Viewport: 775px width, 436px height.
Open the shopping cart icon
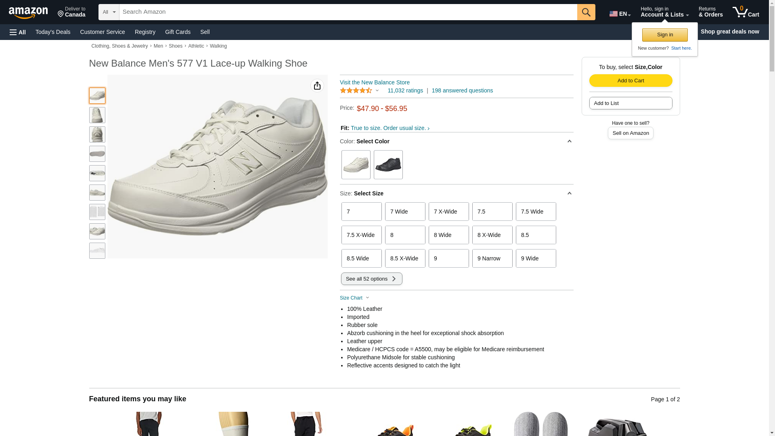pyautogui.click(x=745, y=12)
